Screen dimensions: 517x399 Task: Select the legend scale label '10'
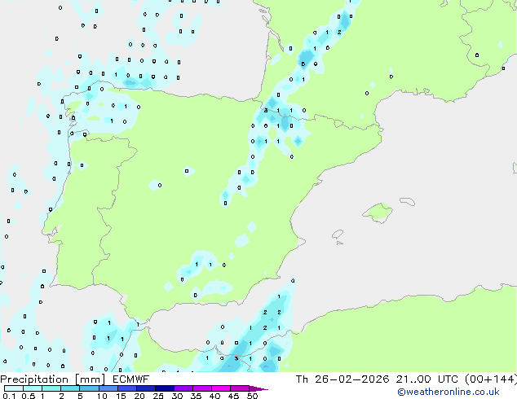[102, 396]
